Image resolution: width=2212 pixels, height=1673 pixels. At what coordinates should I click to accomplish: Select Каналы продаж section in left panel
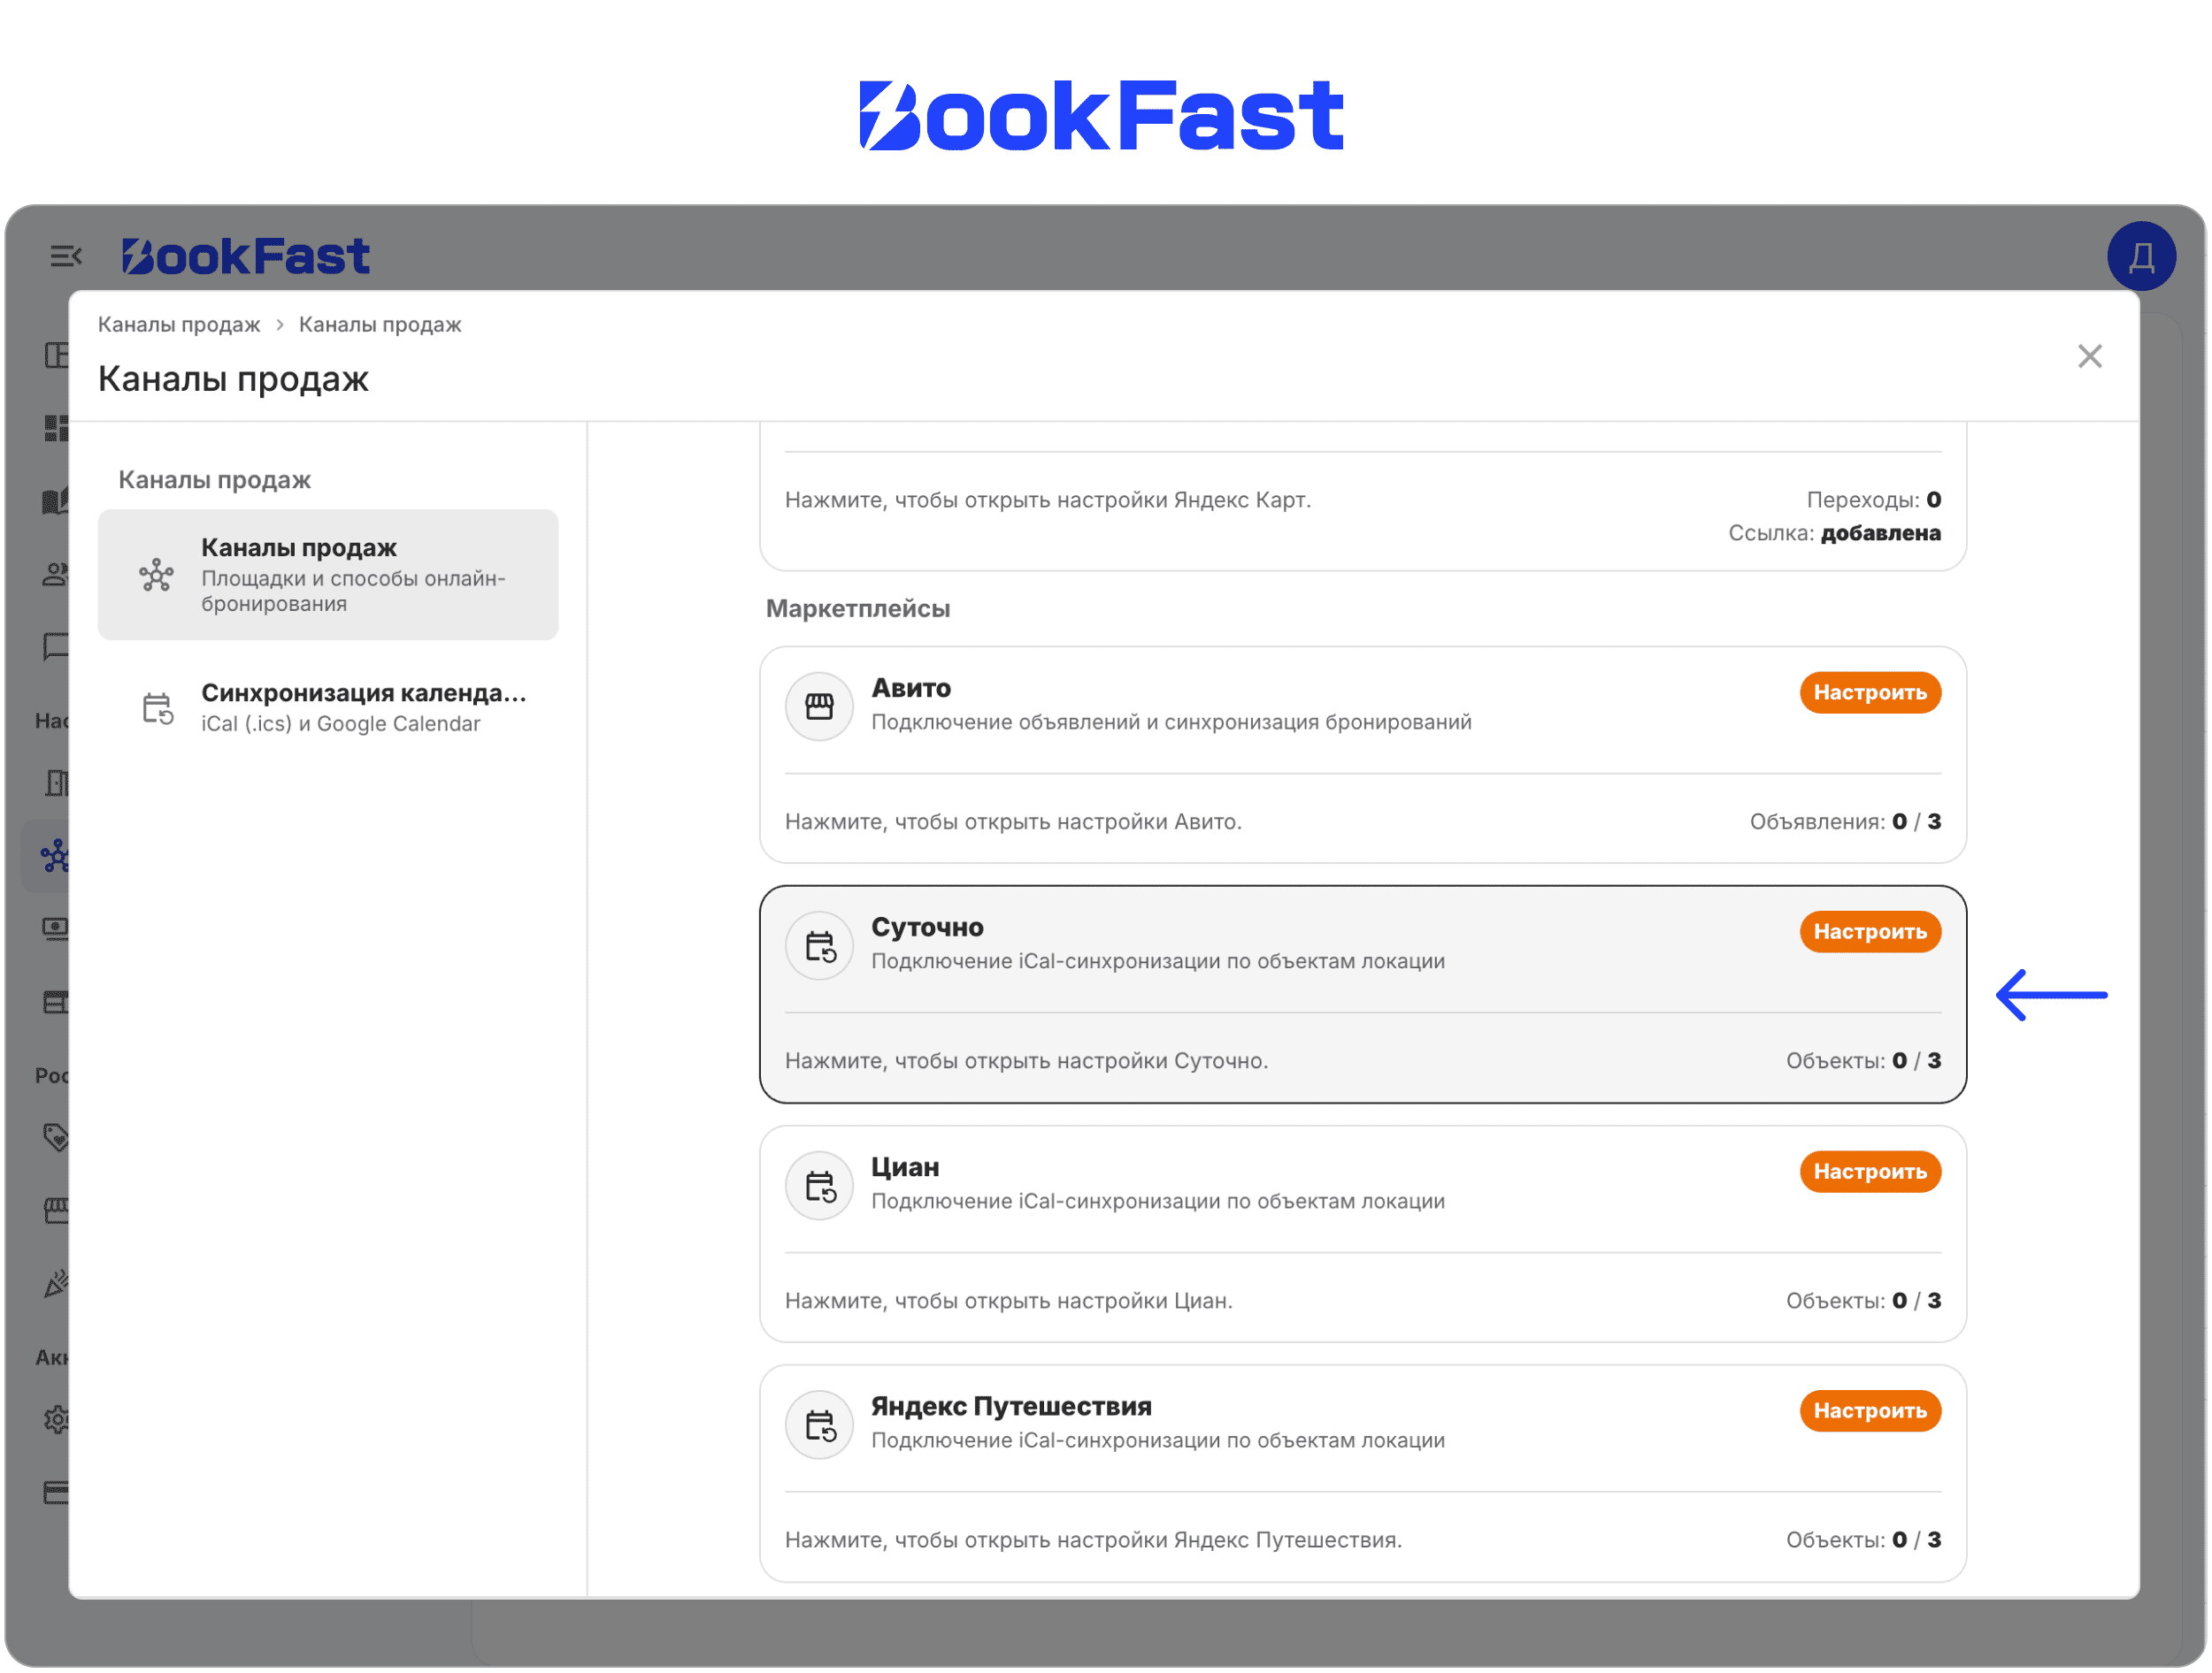click(x=328, y=575)
